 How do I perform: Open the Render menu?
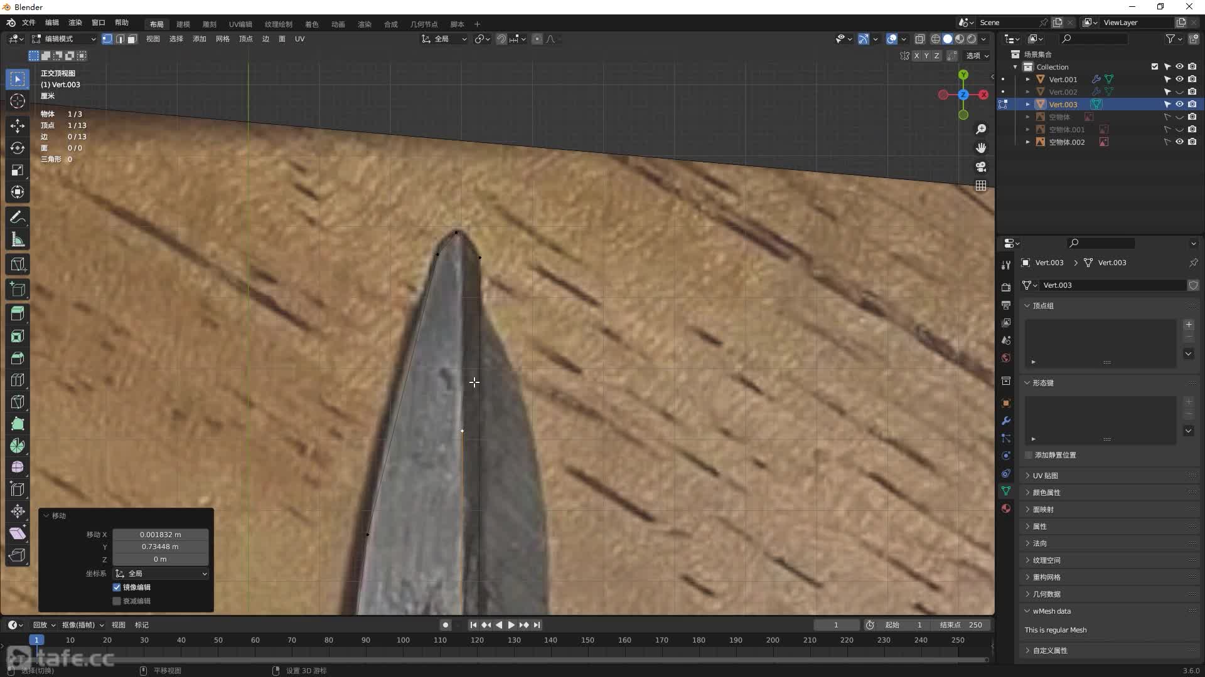[x=75, y=23]
